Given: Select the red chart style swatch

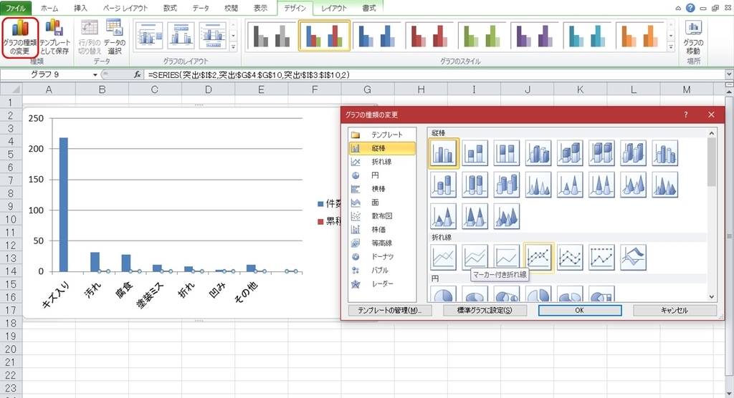Looking at the screenshot, I should [x=430, y=36].
